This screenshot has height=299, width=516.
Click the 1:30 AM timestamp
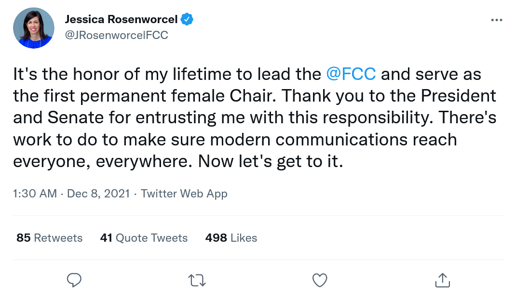(35, 194)
